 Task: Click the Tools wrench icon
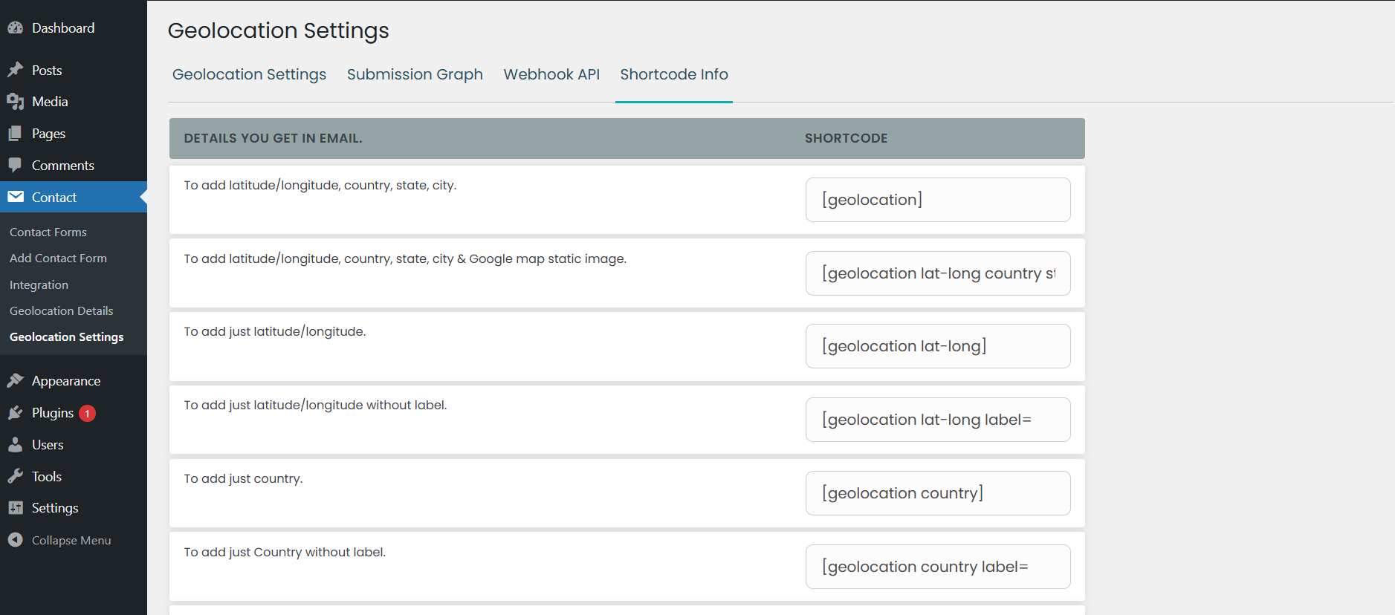(x=16, y=476)
